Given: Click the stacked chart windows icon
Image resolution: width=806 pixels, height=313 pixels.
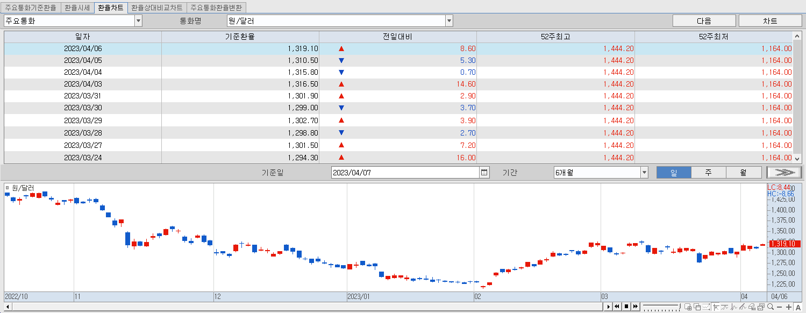Looking at the screenshot, I should (x=761, y=307).
